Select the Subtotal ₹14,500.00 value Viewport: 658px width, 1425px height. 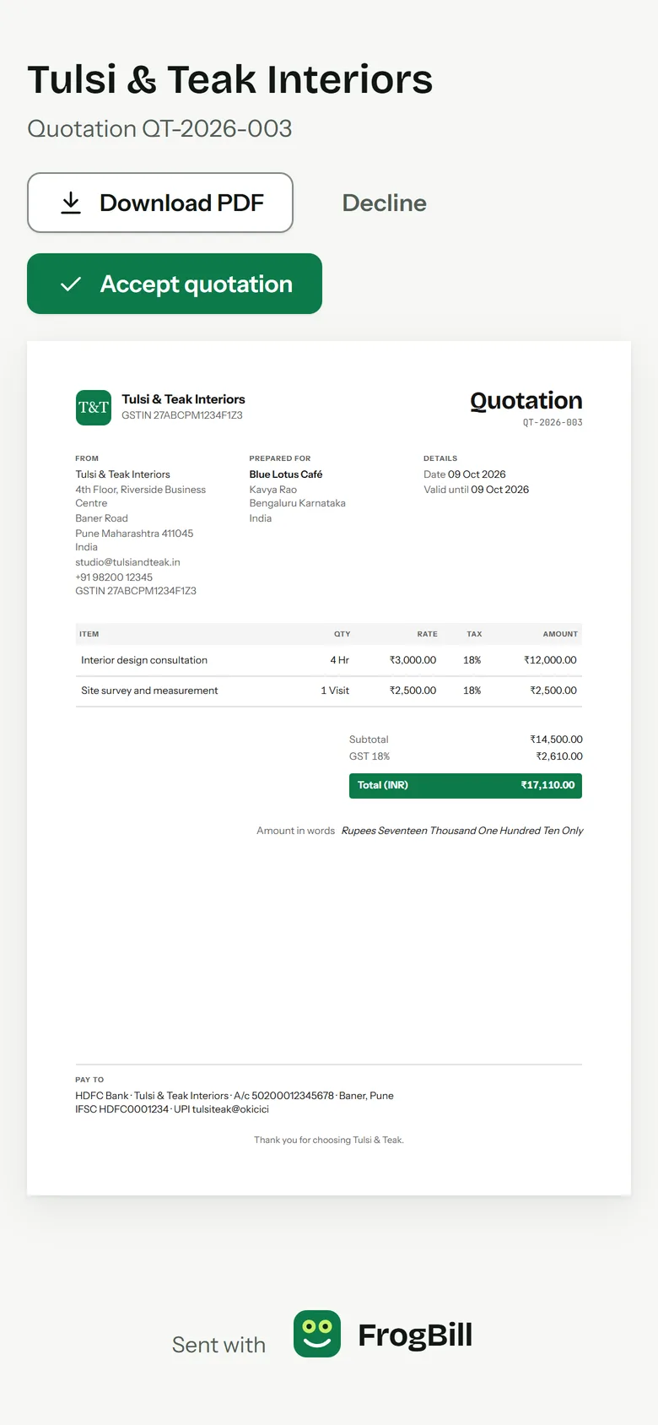click(556, 740)
